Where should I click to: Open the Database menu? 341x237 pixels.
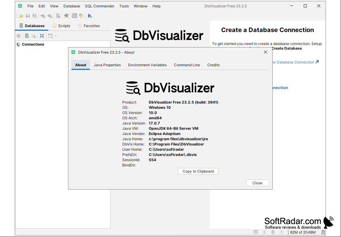pyautogui.click(x=72, y=6)
